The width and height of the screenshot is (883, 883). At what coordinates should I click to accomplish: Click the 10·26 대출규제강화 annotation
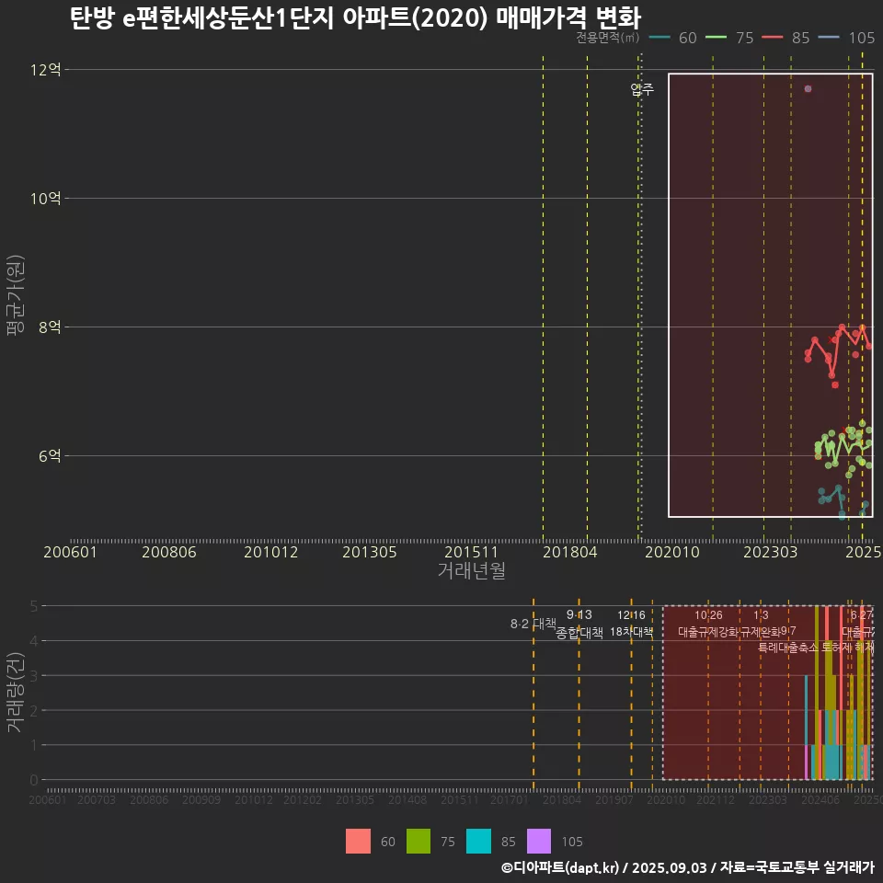pos(708,624)
